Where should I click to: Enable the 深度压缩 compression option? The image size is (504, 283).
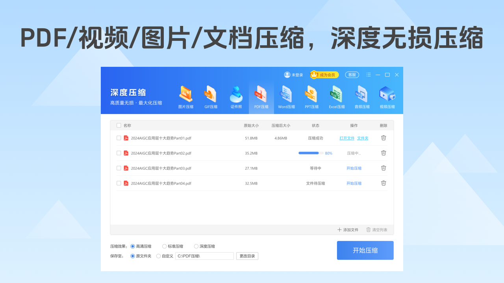196,246
